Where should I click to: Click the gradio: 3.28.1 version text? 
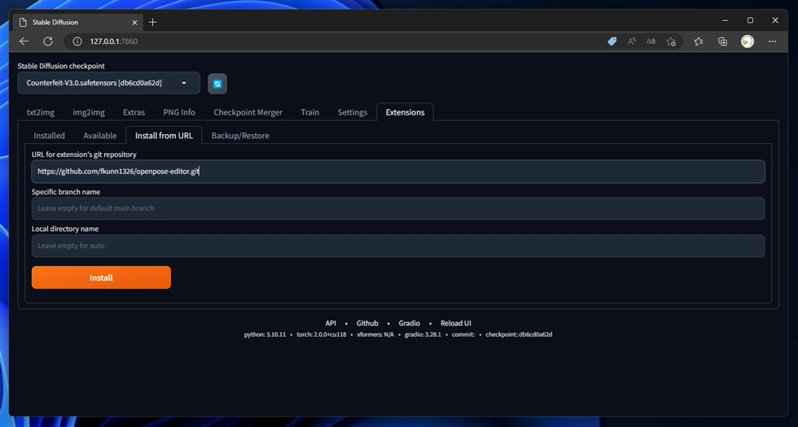(x=423, y=334)
